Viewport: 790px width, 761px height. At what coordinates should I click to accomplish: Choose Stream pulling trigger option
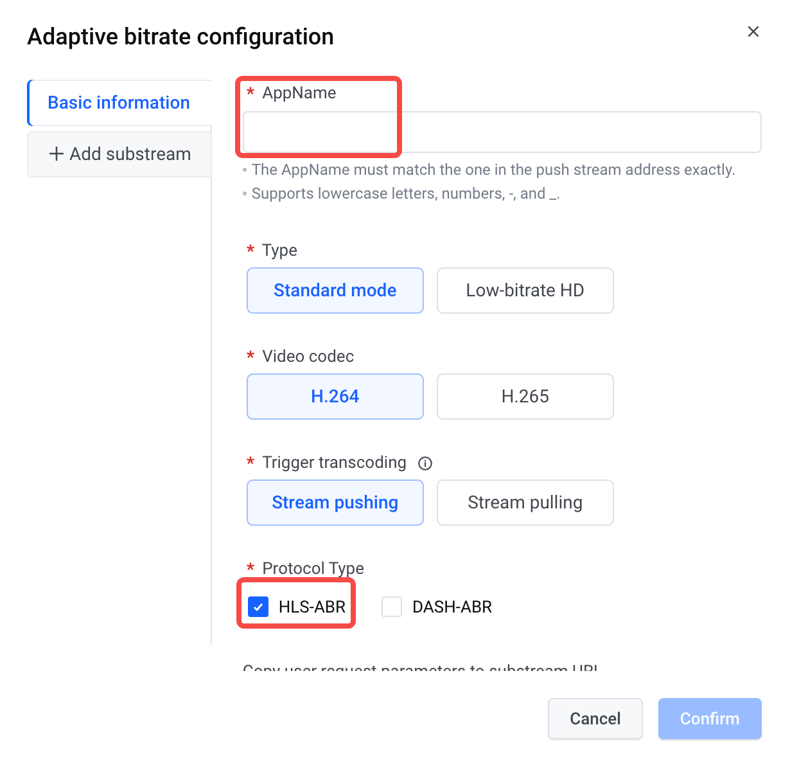click(x=525, y=503)
